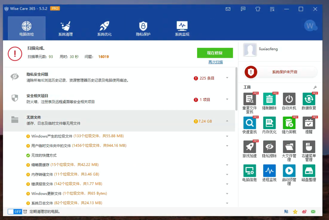This screenshot has width=329, height=220.
Task: Click the 定期清理您的电脑 label
Action: tap(45, 211)
